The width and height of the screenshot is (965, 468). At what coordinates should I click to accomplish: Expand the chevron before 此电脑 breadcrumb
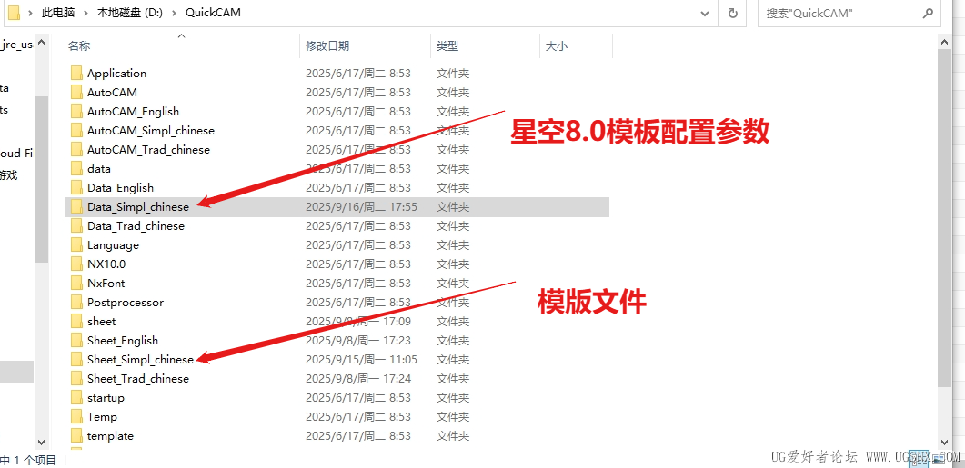[x=30, y=13]
